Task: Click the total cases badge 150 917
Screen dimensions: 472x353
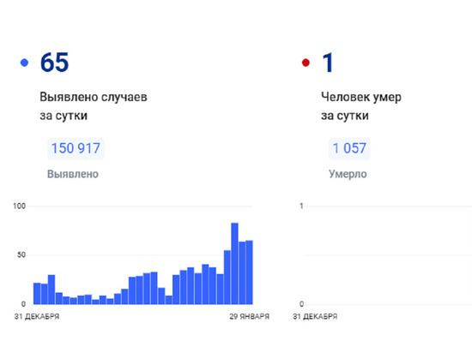Action: point(76,148)
